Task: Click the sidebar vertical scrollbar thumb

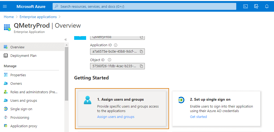Action: click(x=66, y=74)
